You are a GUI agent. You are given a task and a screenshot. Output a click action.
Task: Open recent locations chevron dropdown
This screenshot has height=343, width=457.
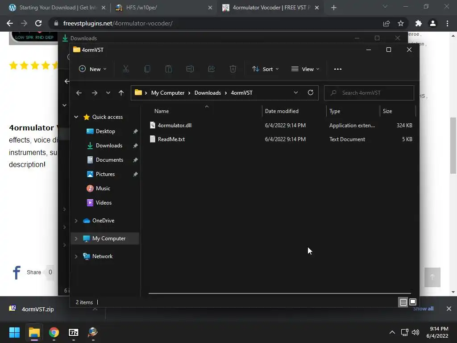(x=108, y=93)
